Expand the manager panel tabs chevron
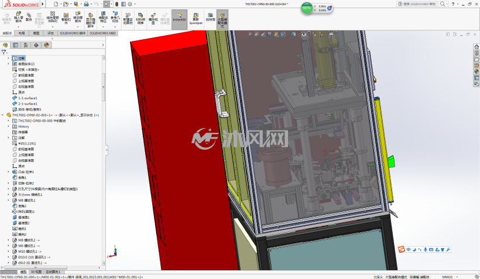The width and height of the screenshot is (480, 279). [x=103, y=45]
